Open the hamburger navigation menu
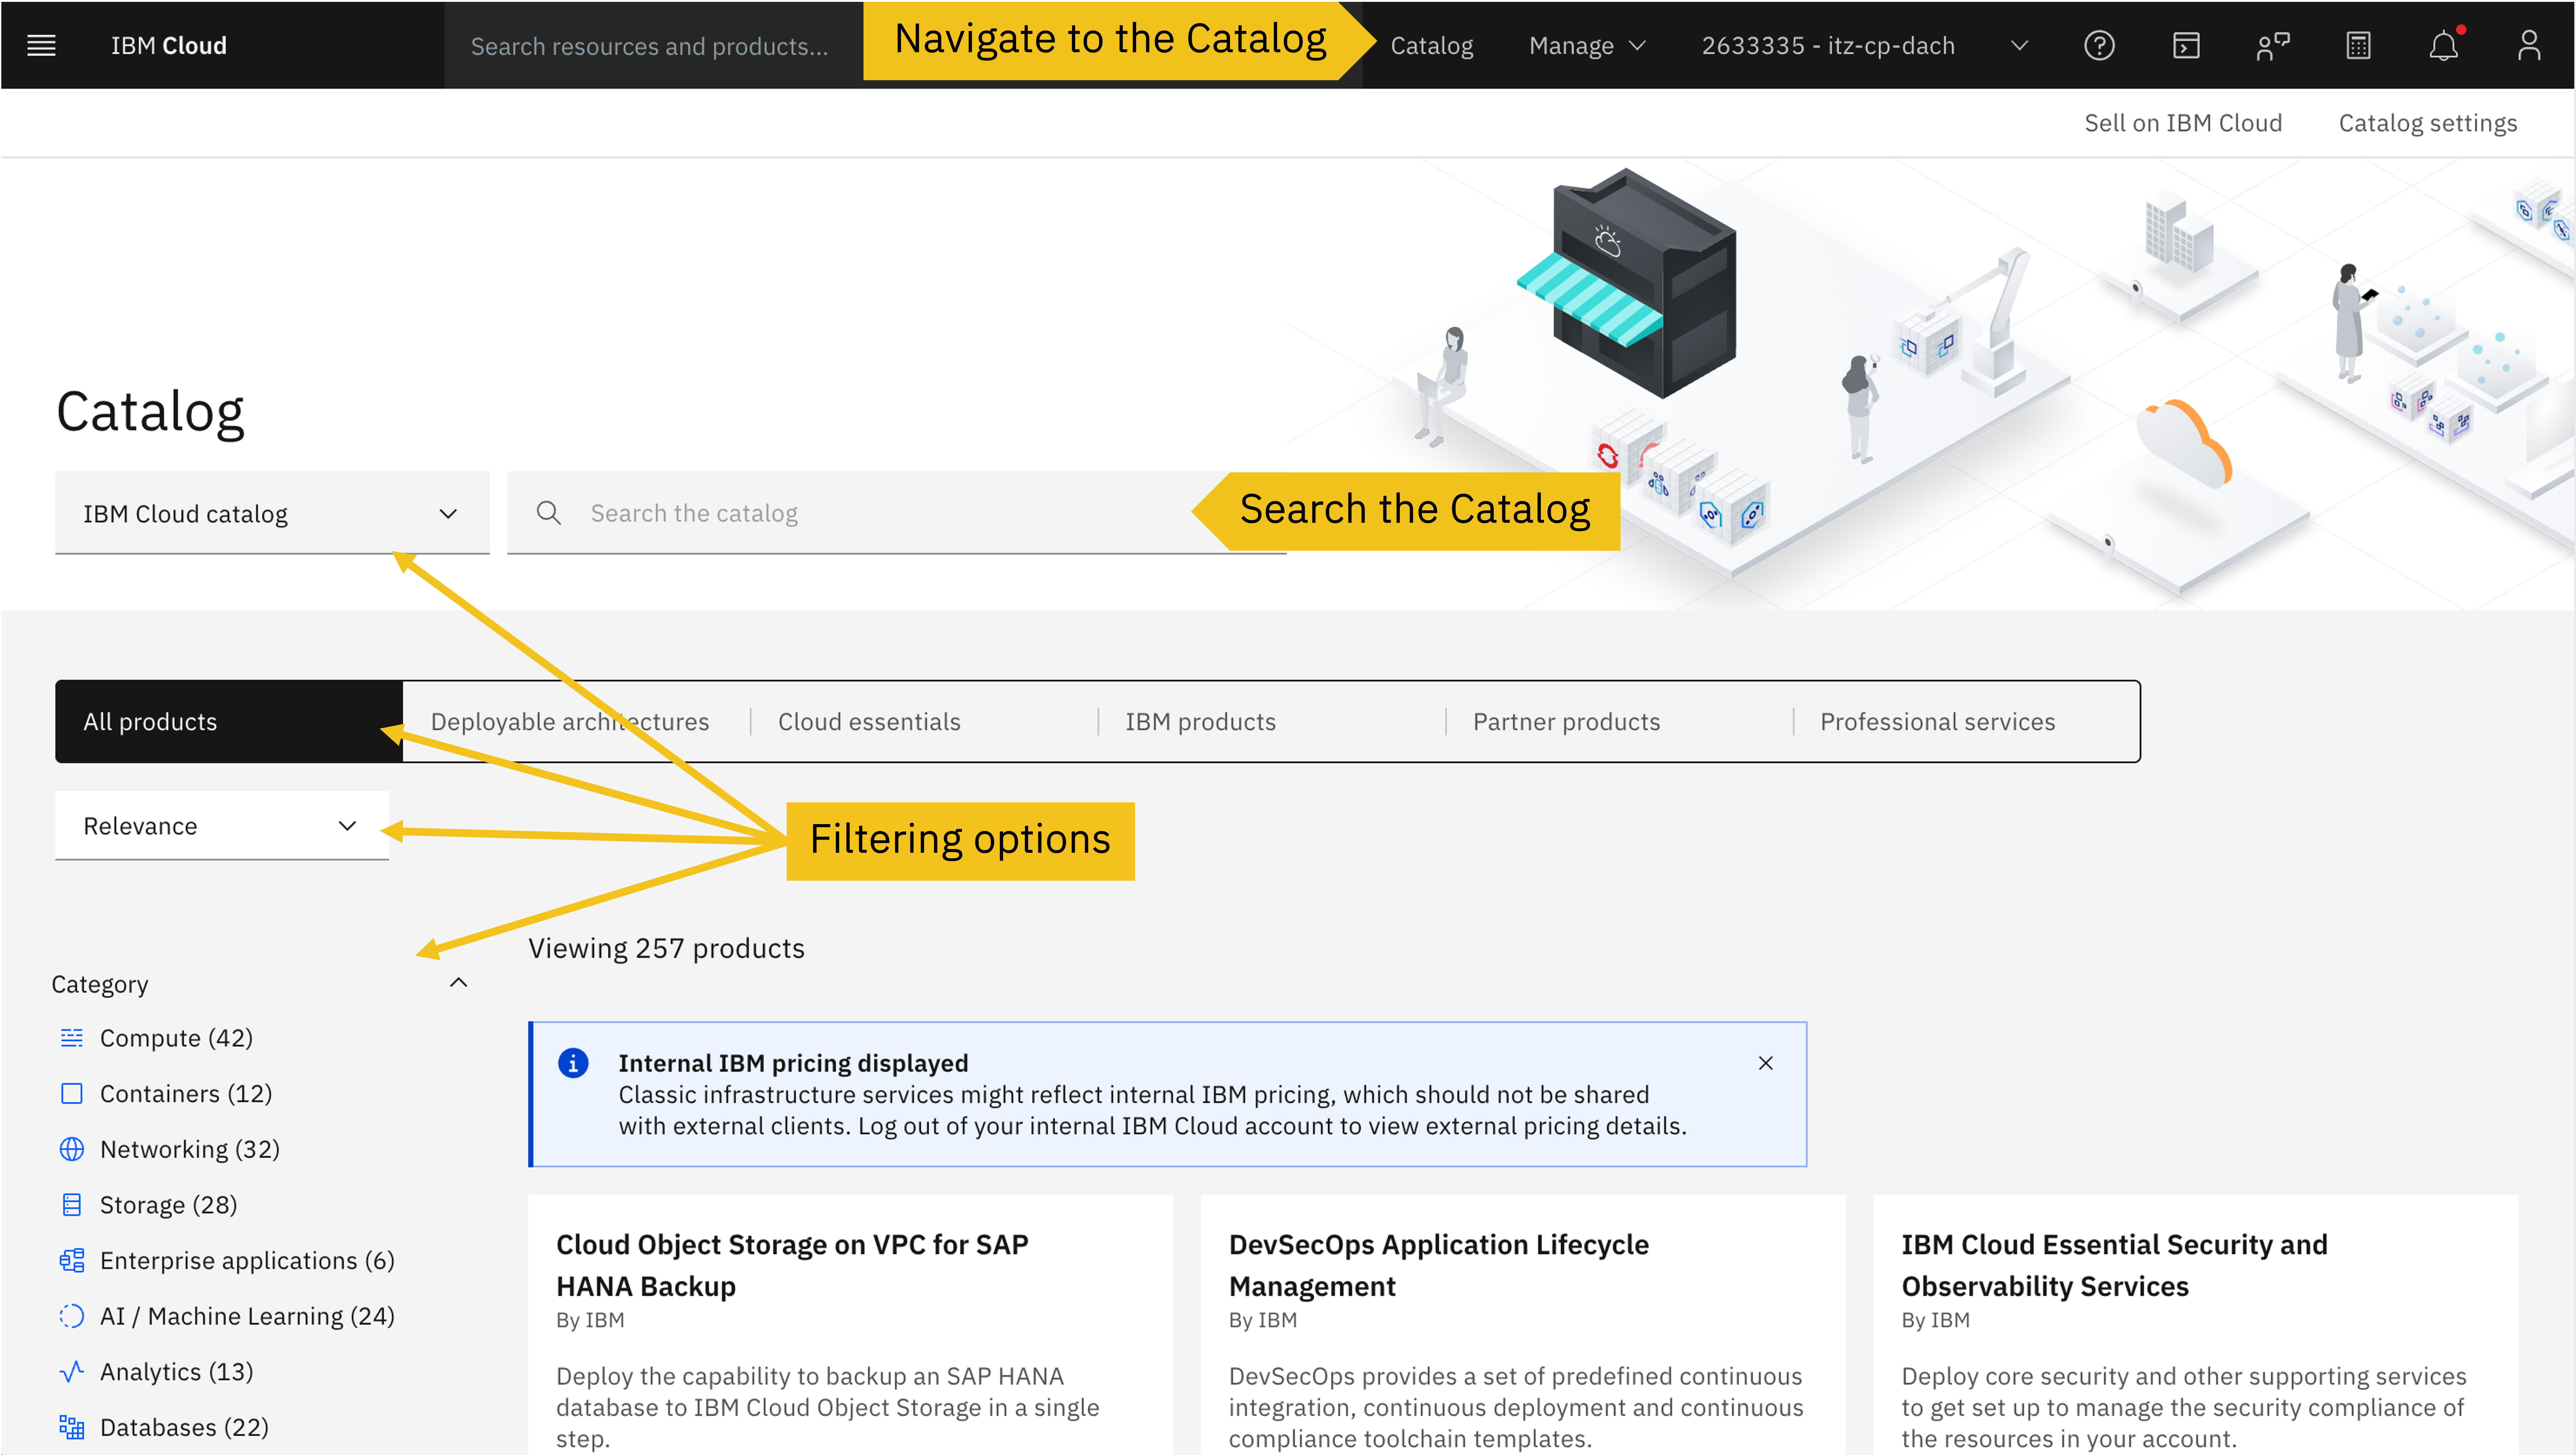Screen dimensions: 2576x1455 (41, 44)
